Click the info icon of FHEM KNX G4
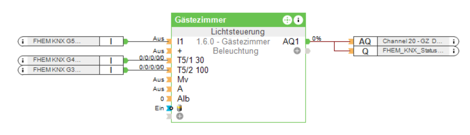The image size is (470, 135). click(x=23, y=60)
